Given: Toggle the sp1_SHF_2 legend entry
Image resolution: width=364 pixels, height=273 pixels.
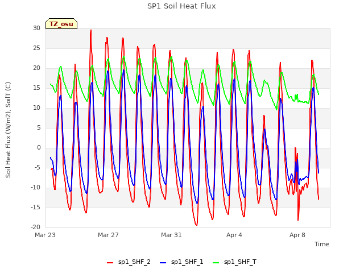Looking at the screenshot, I should pyautogui.click(x=129, y=262).
